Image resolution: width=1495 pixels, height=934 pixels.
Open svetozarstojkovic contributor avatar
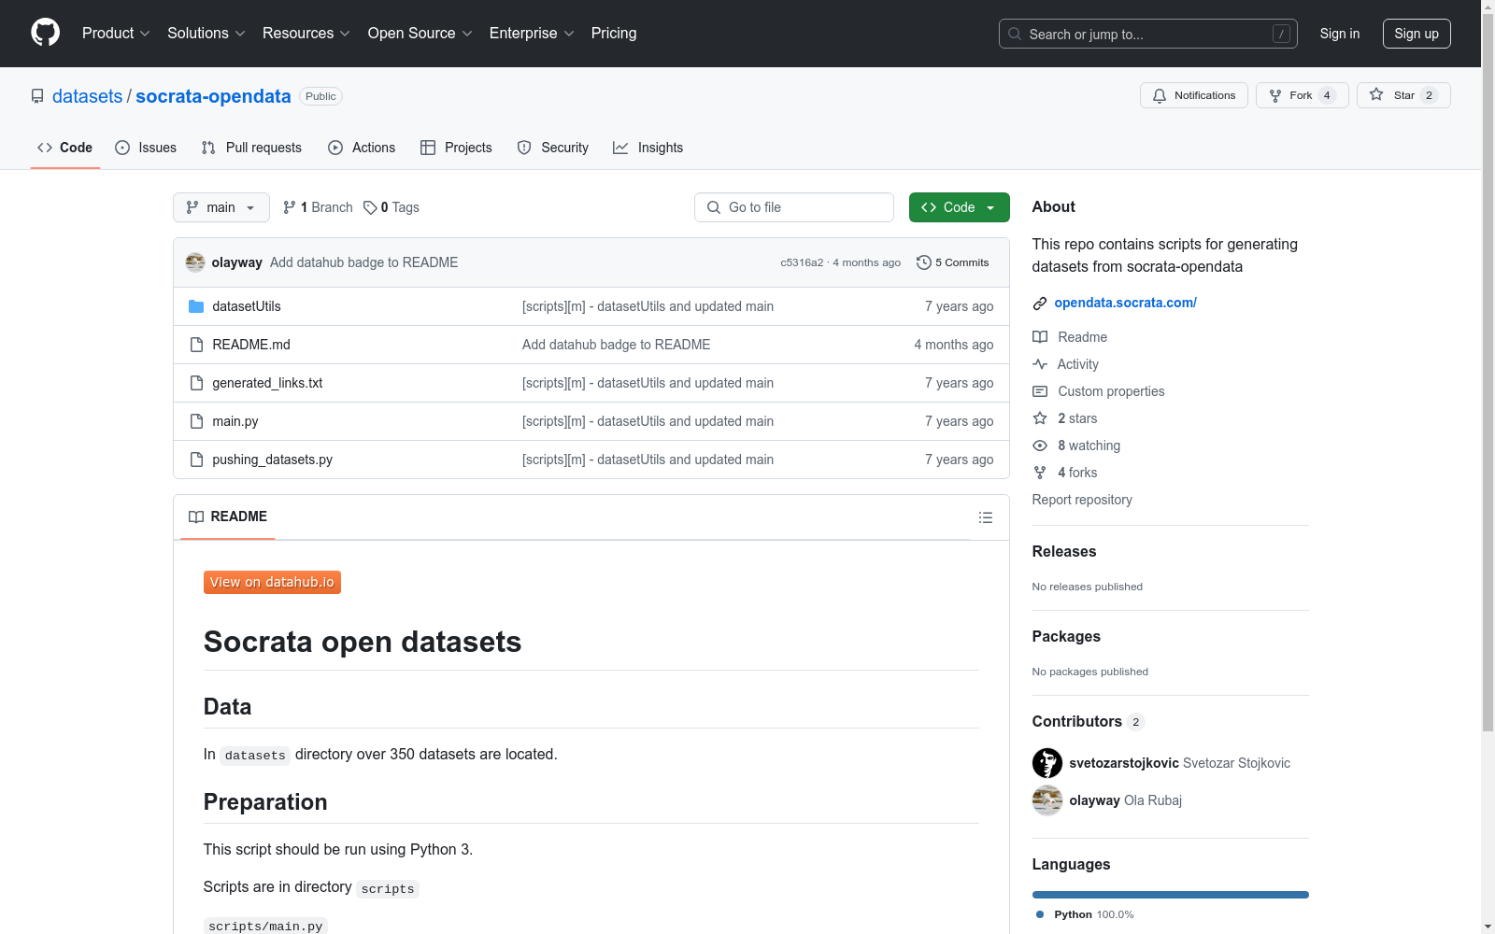(x=1047, y=763)
